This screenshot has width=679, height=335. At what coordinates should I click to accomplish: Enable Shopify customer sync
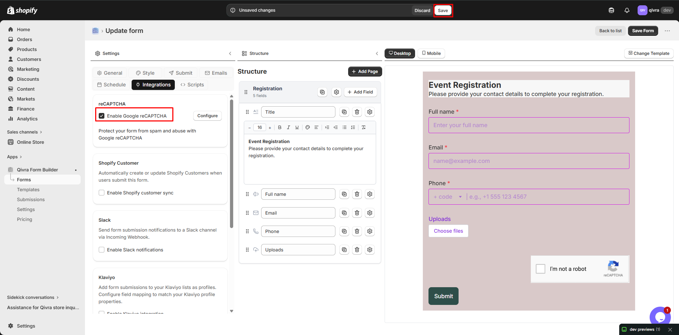click(x=102, y=193)
